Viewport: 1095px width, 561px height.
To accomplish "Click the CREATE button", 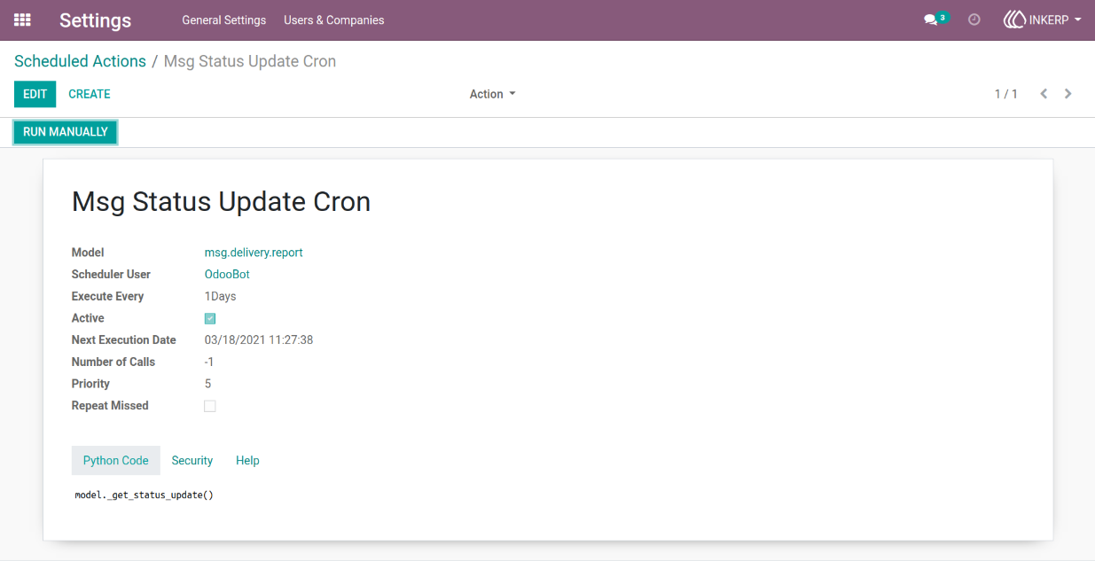I will (x=90, y=94).
